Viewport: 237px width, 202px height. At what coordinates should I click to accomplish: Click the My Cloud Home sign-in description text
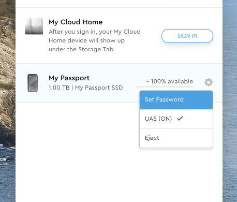[95, 40]
